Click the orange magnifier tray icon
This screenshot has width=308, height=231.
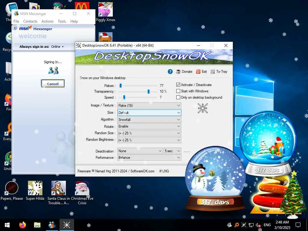pos(236,225)
